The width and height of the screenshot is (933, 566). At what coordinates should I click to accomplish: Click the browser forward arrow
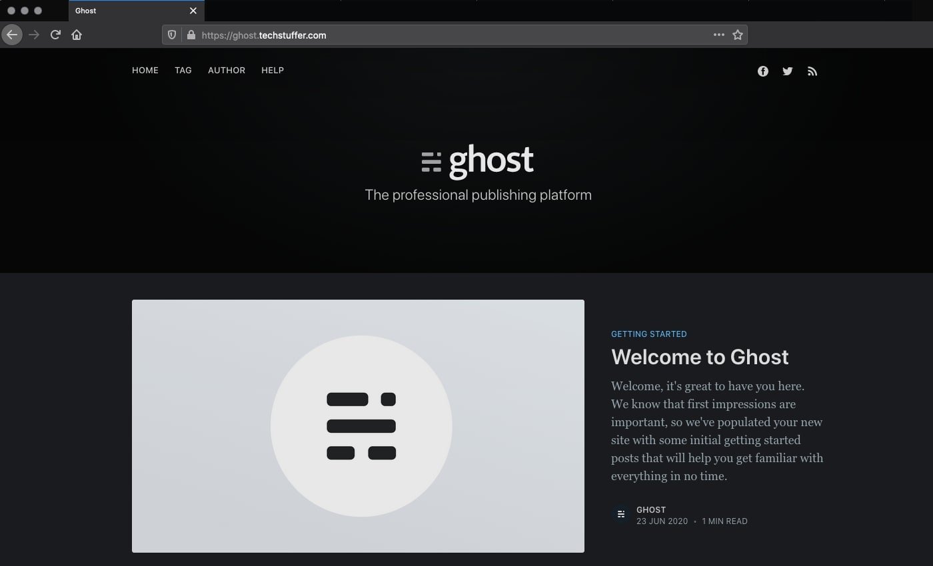coord(34,35)
